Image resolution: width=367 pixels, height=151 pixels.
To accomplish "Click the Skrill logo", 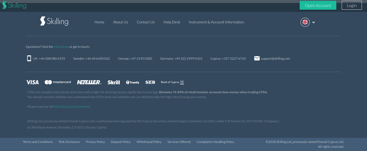I will [114, 82].
